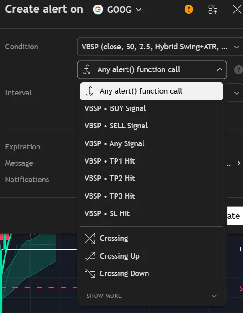Open the Message settings arrow
Screen dimensions: 243x313
click(238, 163)
